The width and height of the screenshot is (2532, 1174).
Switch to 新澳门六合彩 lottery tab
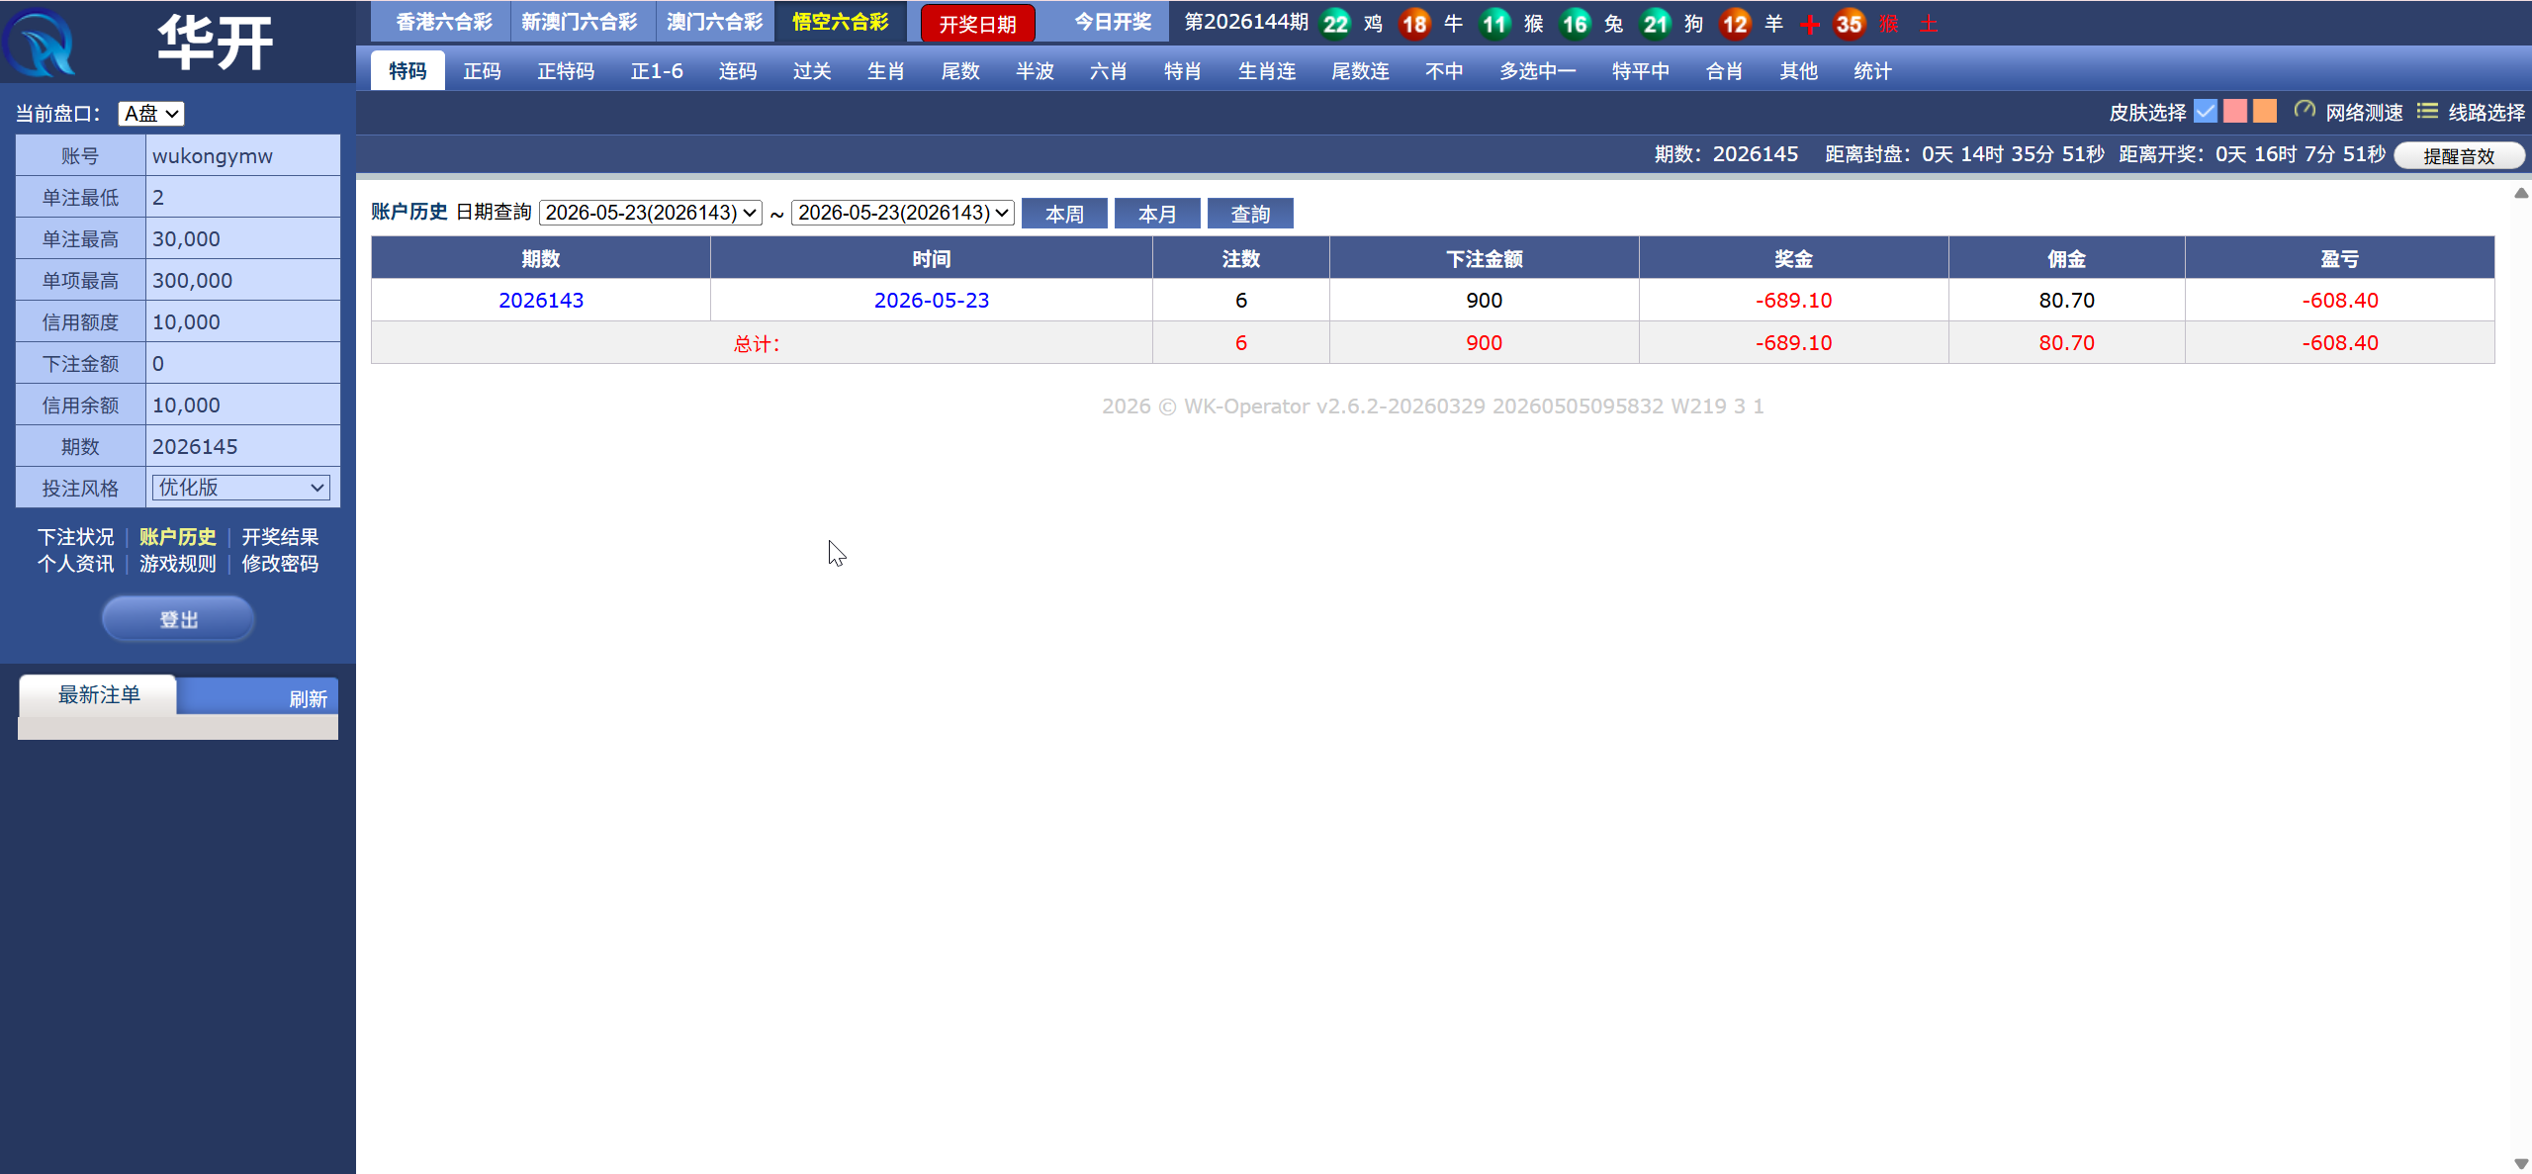tap(580, 22)
